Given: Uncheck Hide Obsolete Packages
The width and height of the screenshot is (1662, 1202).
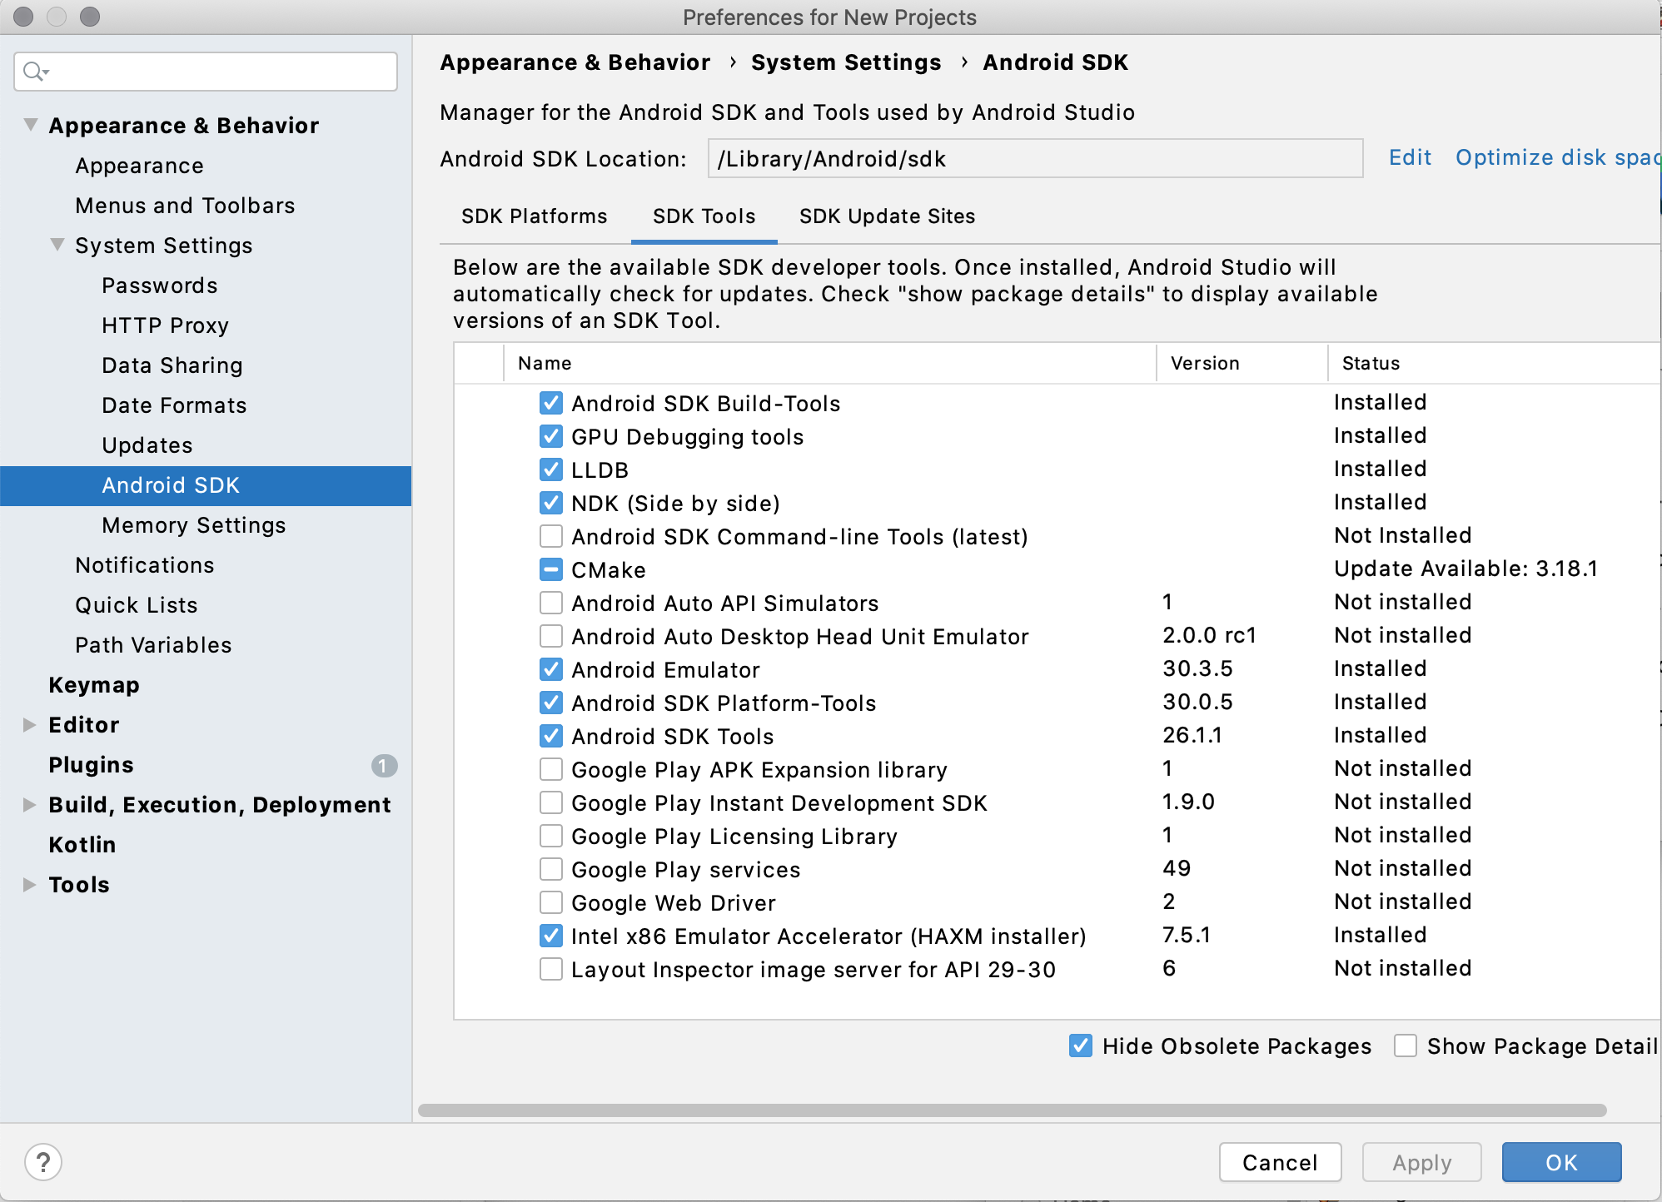Looking at the screenshot, I should 1080,1046.
